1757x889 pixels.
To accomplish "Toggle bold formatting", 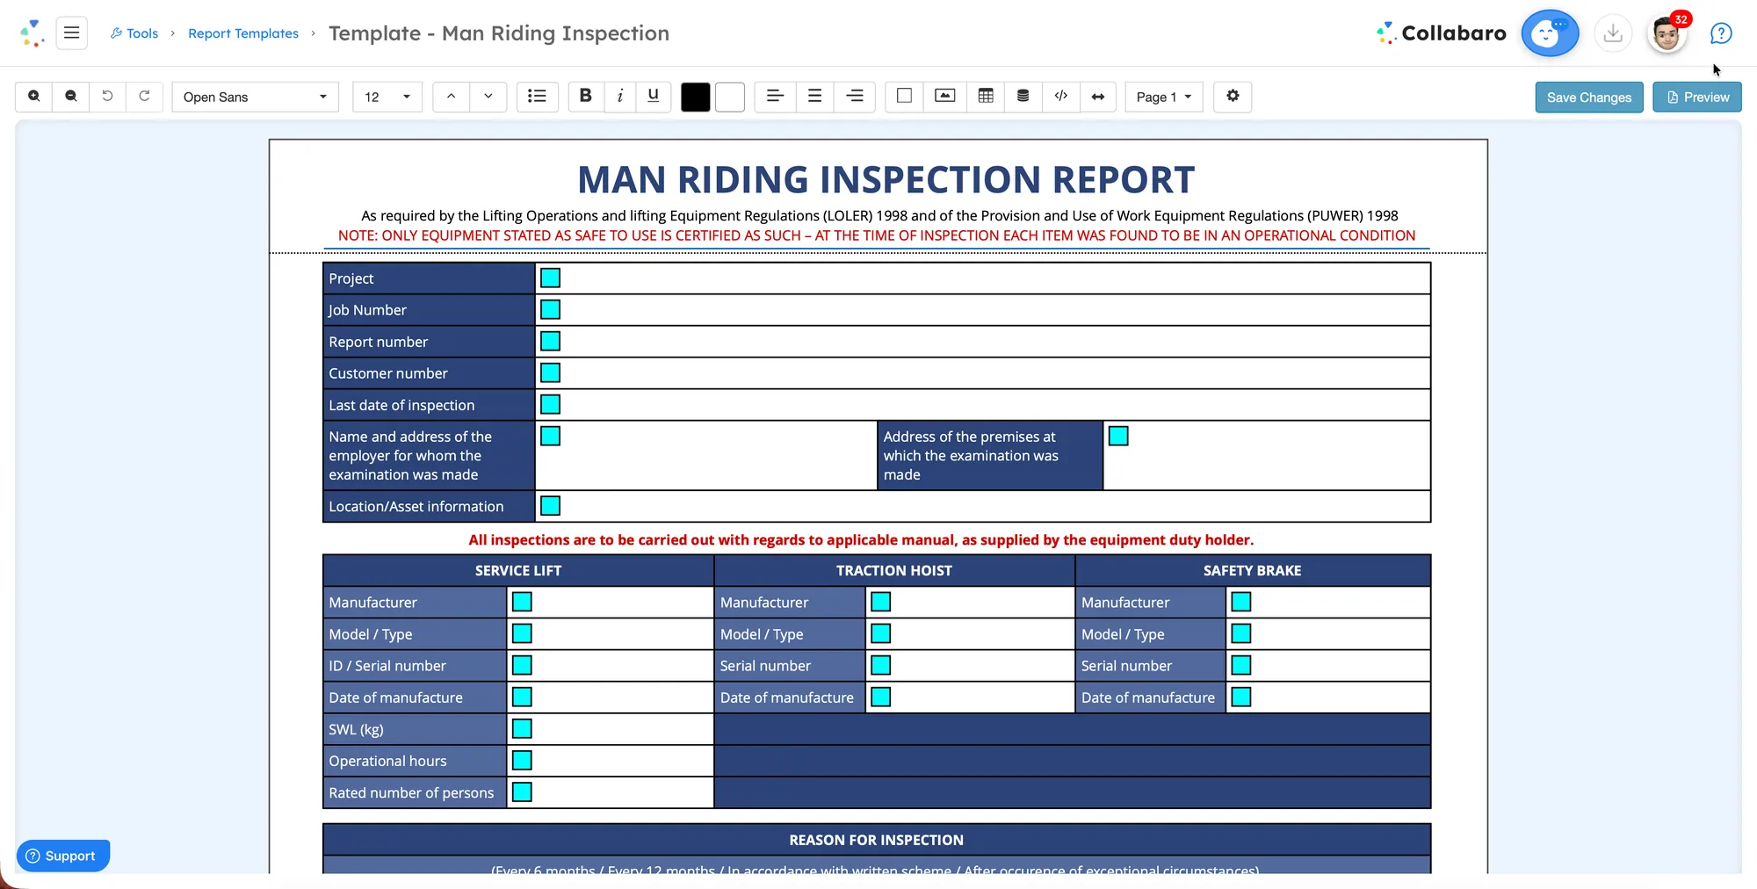I will pyautogui.click(x=586, y=97).
